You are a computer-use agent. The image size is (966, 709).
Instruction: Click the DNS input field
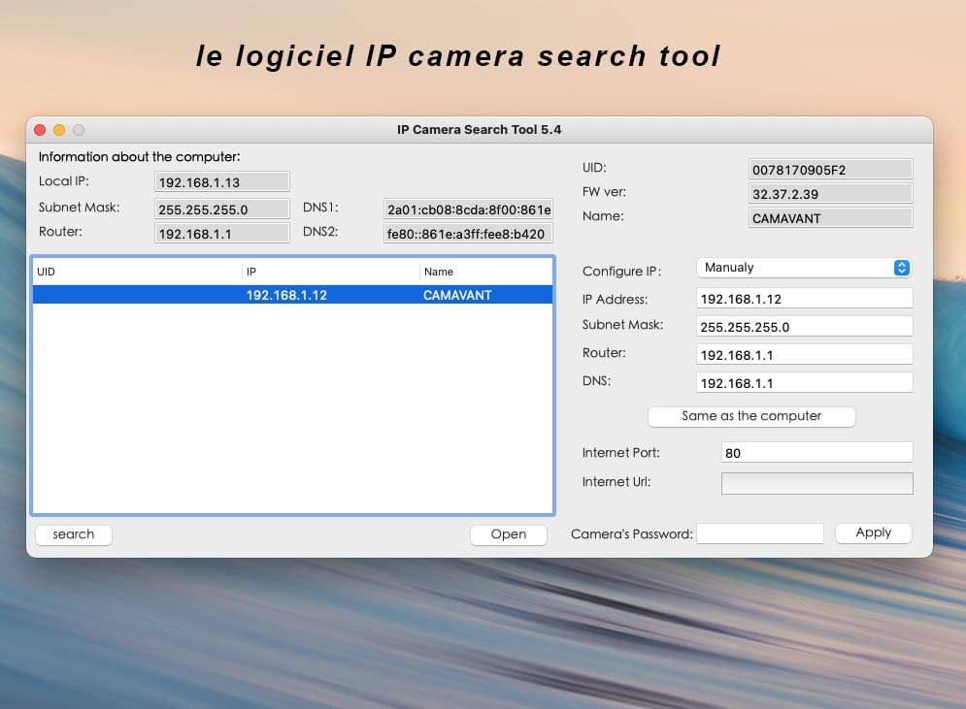point(804,383)
